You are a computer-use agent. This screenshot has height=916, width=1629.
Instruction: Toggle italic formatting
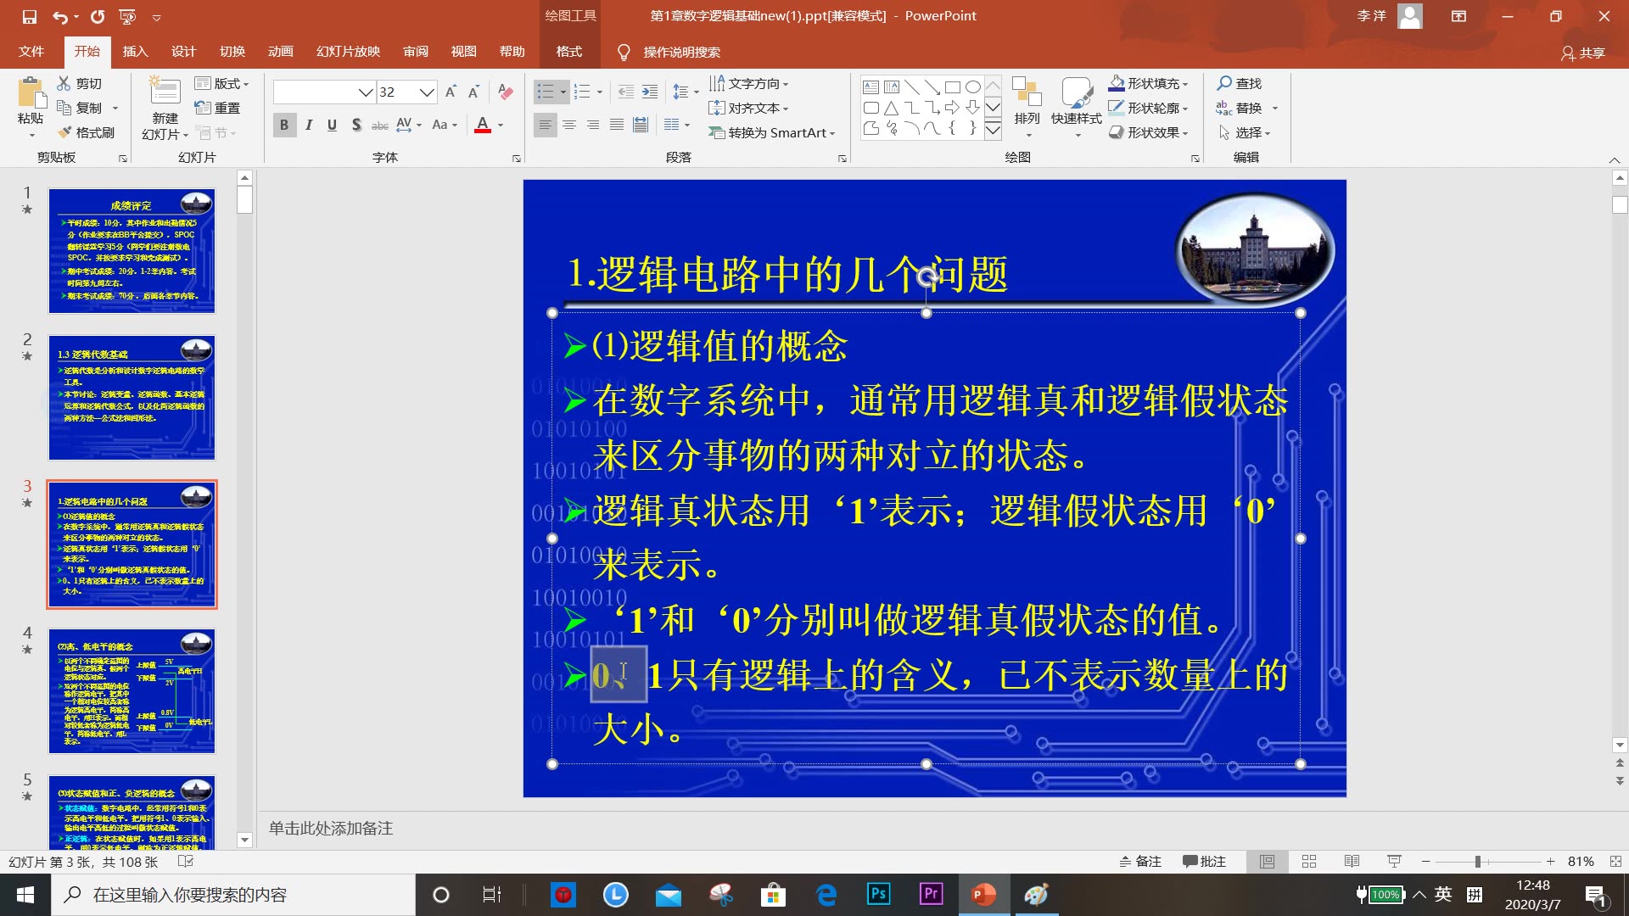click(308, 125)
